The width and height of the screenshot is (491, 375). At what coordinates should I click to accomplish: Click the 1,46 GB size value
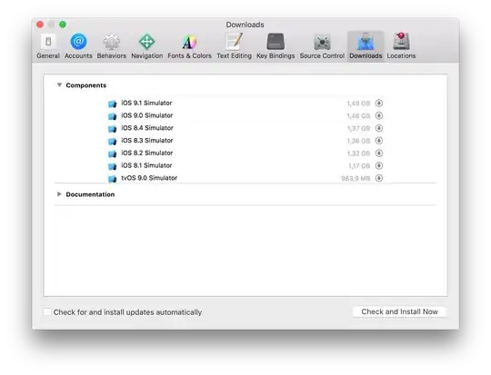point(358,115)
